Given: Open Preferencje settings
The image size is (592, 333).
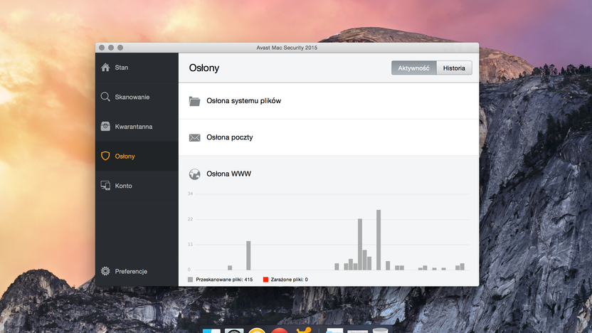Looking at the screenshot, I should tap(137, 271).
